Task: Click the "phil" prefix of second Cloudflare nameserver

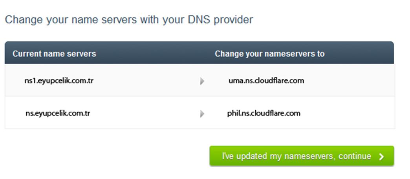Action: (234, 114)
